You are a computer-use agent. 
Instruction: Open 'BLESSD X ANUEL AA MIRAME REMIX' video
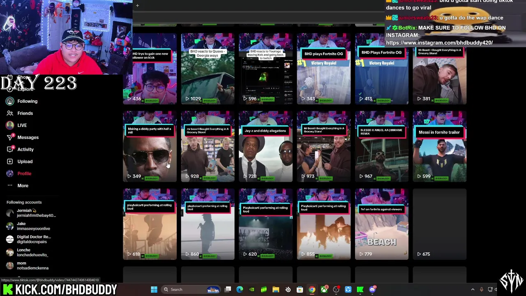point(381,146)
